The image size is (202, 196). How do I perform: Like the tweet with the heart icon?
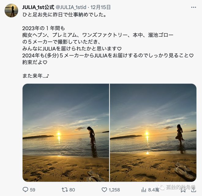(x=104, y=190)
